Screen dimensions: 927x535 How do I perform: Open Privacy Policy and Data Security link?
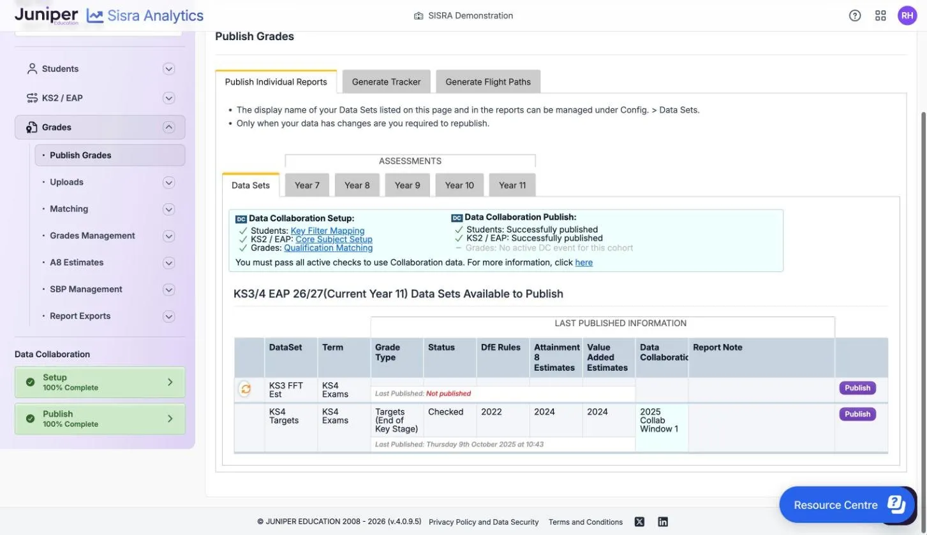click(484, 522)
